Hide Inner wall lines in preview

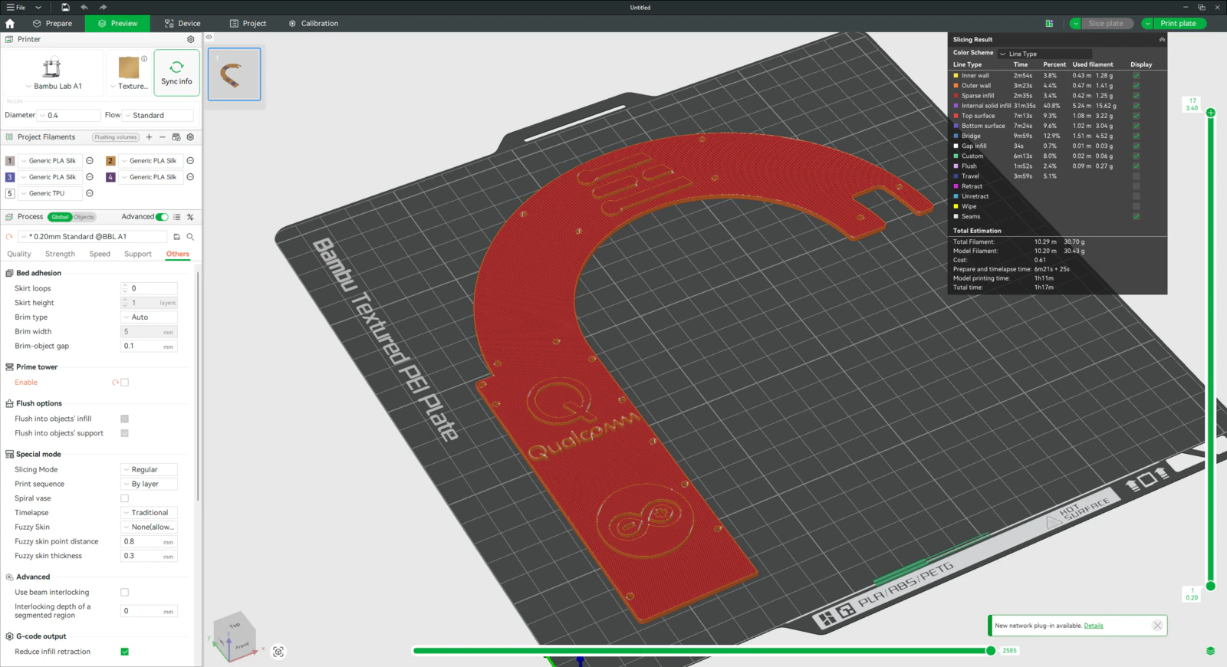pos(1137,76)
